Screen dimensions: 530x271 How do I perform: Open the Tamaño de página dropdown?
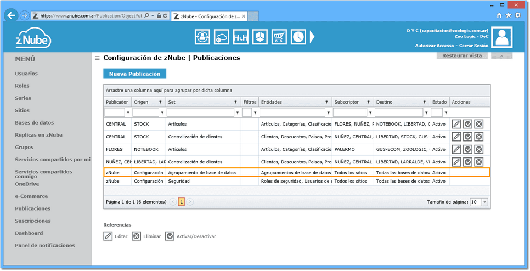[x=485, y=202]
